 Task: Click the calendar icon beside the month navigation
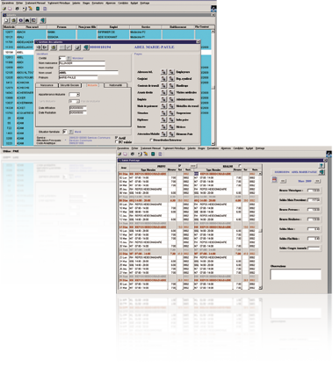274,180
